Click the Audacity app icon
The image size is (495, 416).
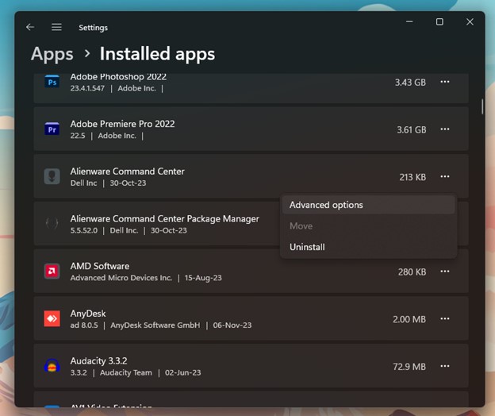pos(52,366)
